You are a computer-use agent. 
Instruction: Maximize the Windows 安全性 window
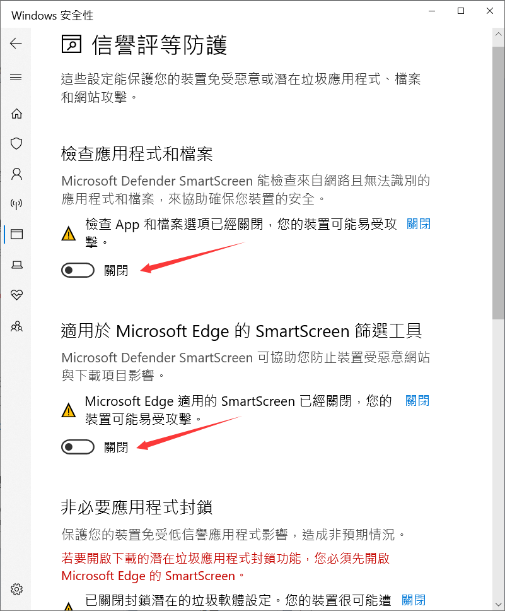click(461, 11)
